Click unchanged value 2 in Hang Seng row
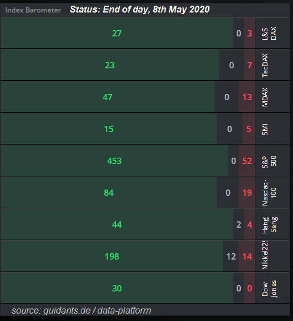The height and width of the screenshot is (321, 293). click(x=239, y=225)
